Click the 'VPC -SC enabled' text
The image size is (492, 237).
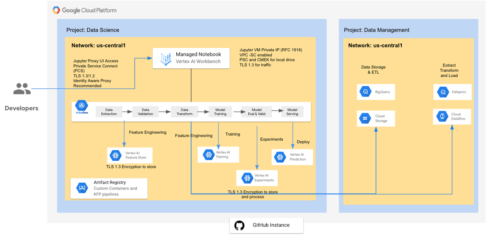tap(255, 55)
